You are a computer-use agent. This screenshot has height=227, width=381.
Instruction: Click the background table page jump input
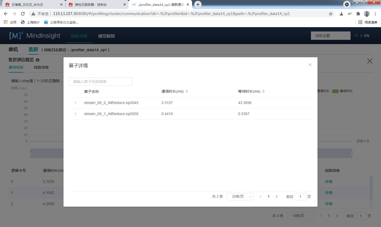pyautogui.click(x=361, y=216)
